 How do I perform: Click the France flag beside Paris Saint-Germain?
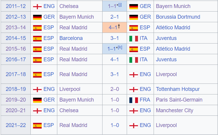click(134, 100)
